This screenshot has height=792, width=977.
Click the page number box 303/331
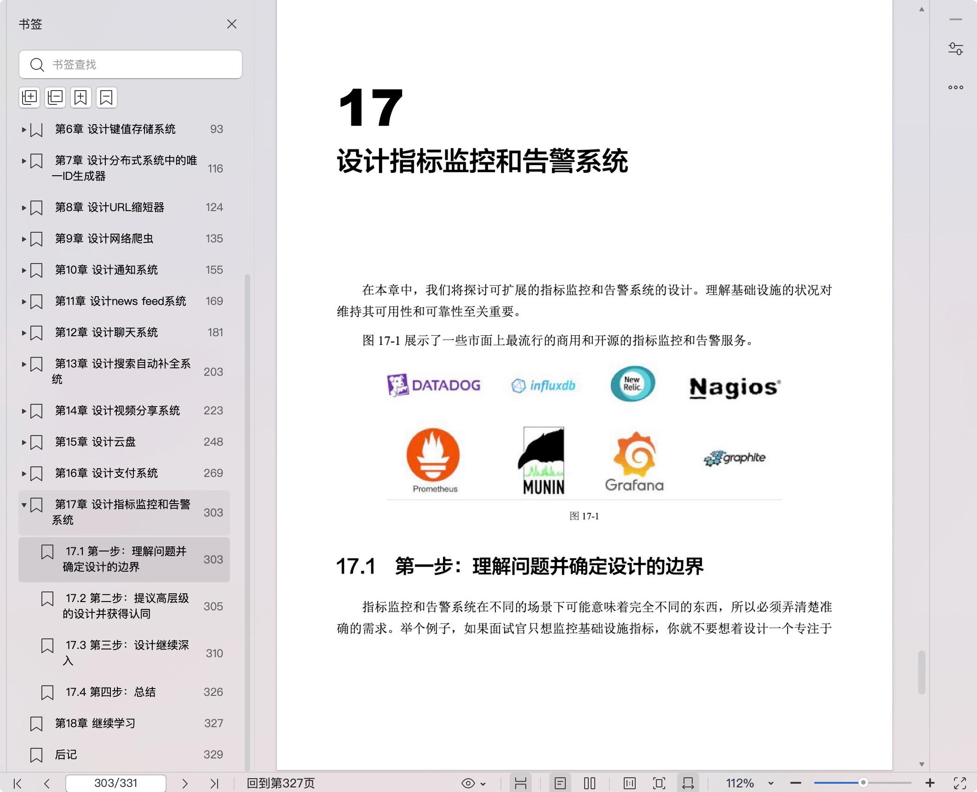[116, 783]
